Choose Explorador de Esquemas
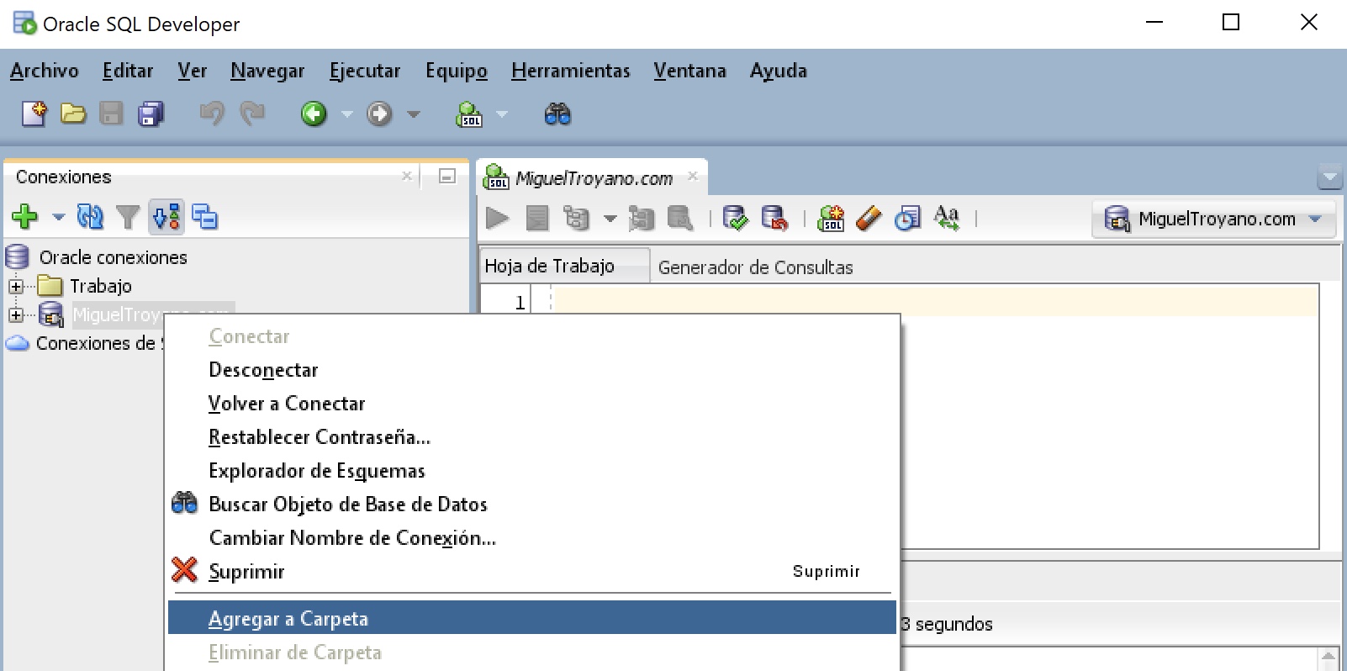 533,471
